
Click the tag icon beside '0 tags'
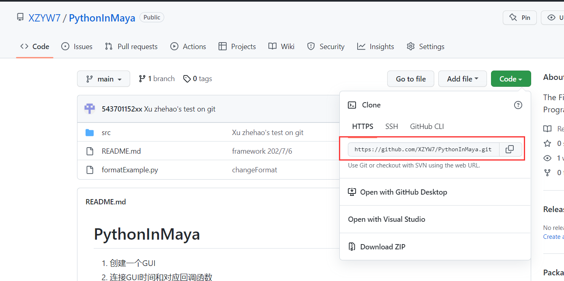187,79
